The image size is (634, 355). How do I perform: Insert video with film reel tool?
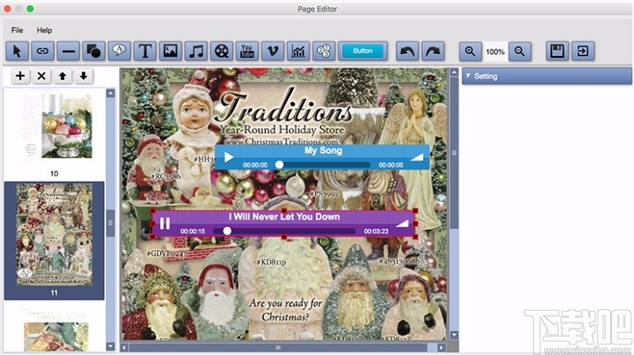pos(222,51)
